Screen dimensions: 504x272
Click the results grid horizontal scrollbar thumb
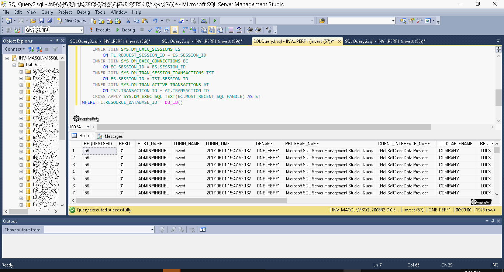(181, 200)
